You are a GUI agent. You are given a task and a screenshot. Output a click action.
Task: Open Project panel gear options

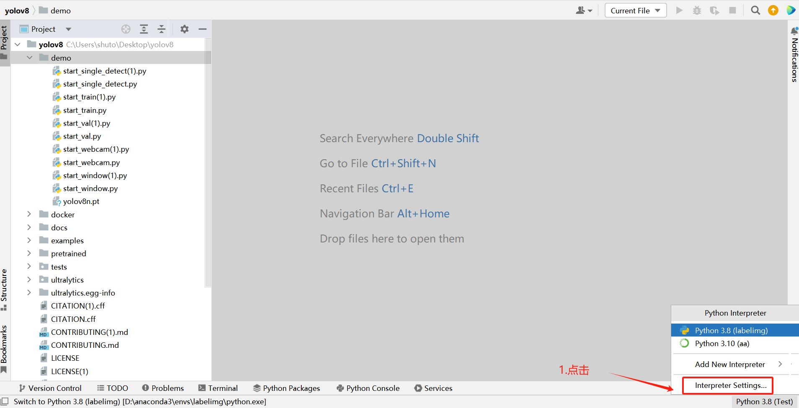tap(184, 29)
